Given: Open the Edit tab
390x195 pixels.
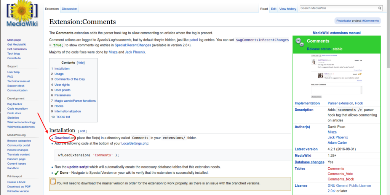Looking at the screenshot, I should [273, 9].
